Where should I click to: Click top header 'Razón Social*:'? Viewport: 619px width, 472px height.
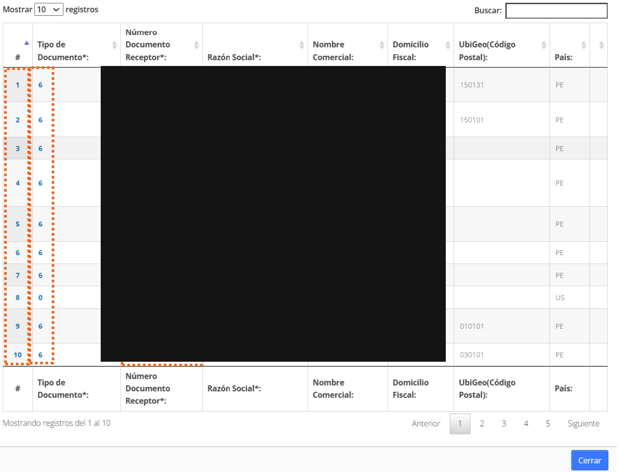[x=234, y=57]
